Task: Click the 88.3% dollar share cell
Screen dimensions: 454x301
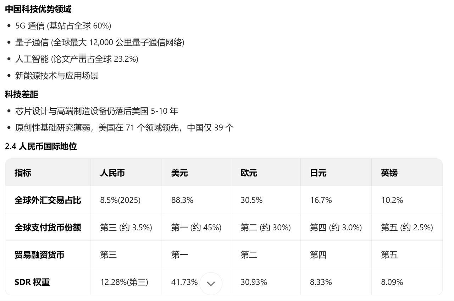Action: (182, 200)
